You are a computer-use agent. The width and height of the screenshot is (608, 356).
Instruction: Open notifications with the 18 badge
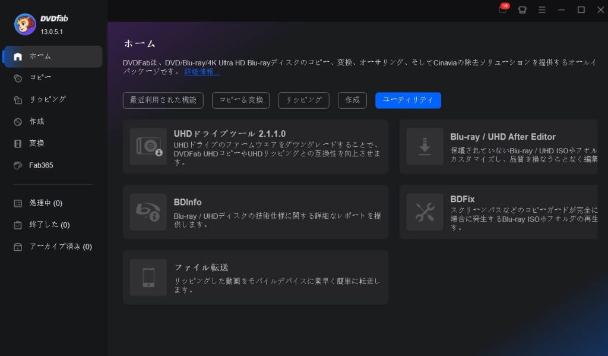click(502, 10)
